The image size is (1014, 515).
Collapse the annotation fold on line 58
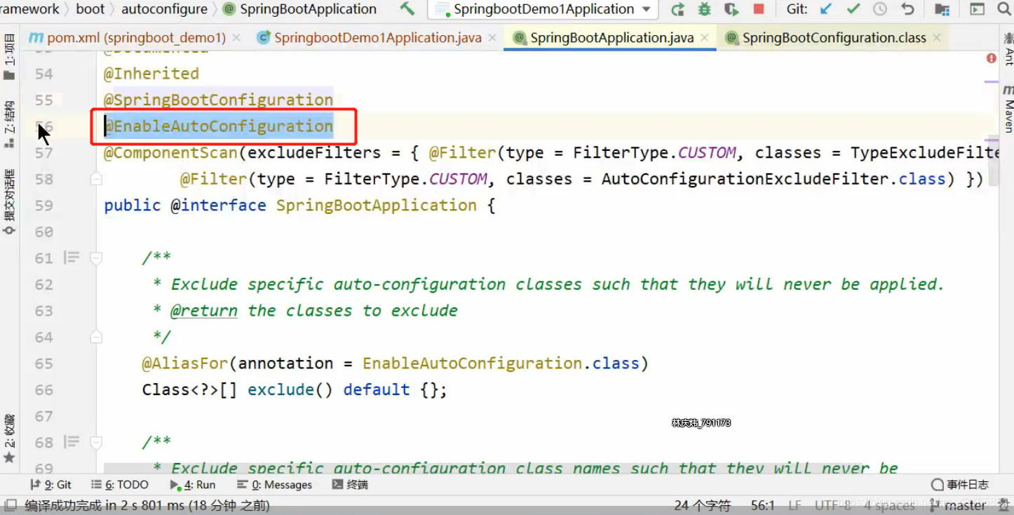click(96, 180)
